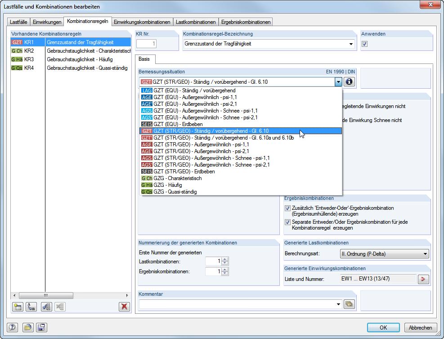Select GZG - Häufig option
The image size is (444, 339).
241,185
